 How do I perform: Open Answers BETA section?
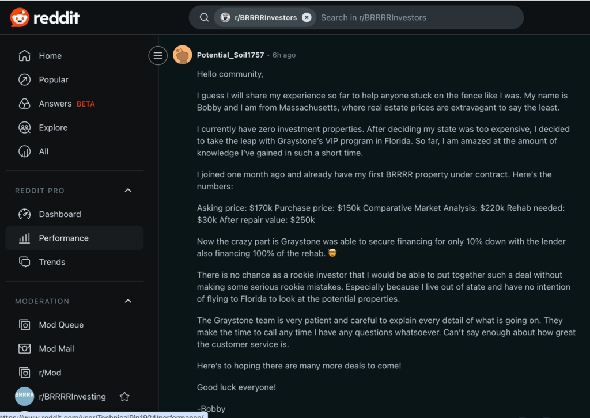pyautogui.click(x=66, y=104)
